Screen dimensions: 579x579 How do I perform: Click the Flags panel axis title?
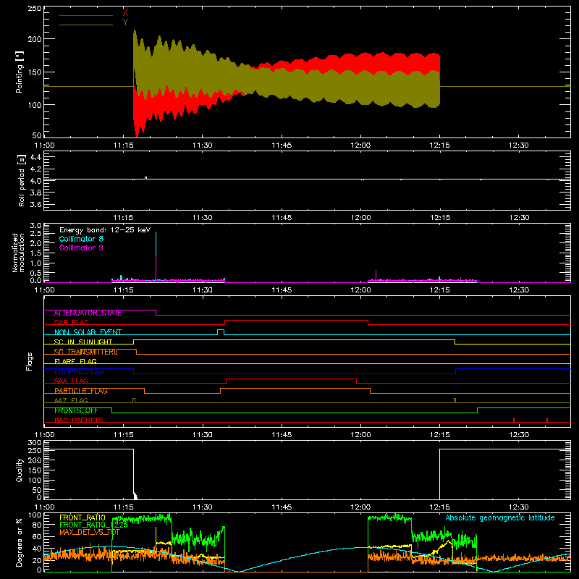pyautogui.click(x=29, y=361)
